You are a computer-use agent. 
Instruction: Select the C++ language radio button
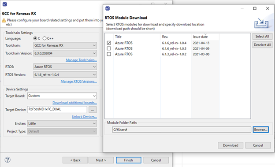[45, 38]
